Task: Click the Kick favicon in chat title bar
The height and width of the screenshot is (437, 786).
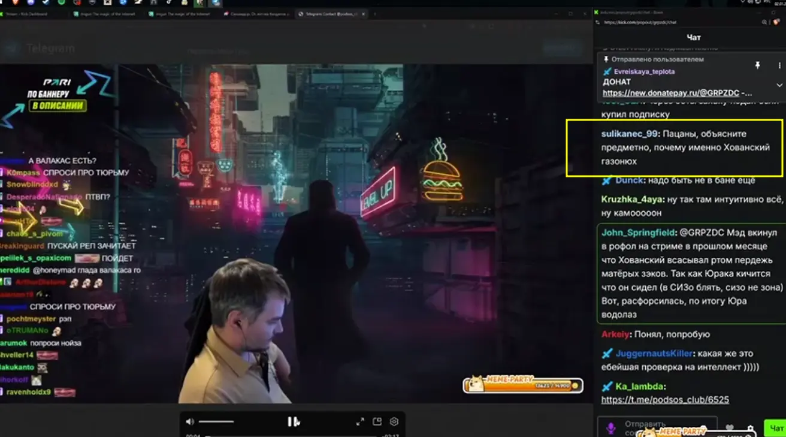Action: tap(597, 13)
